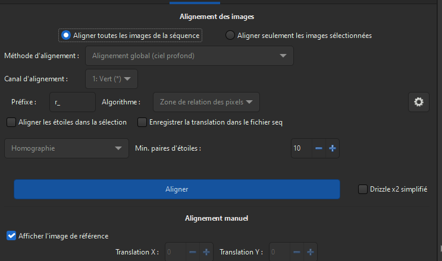
Task: Uncheck Afficher l'image de référence
Action: (x=11, y=235)
